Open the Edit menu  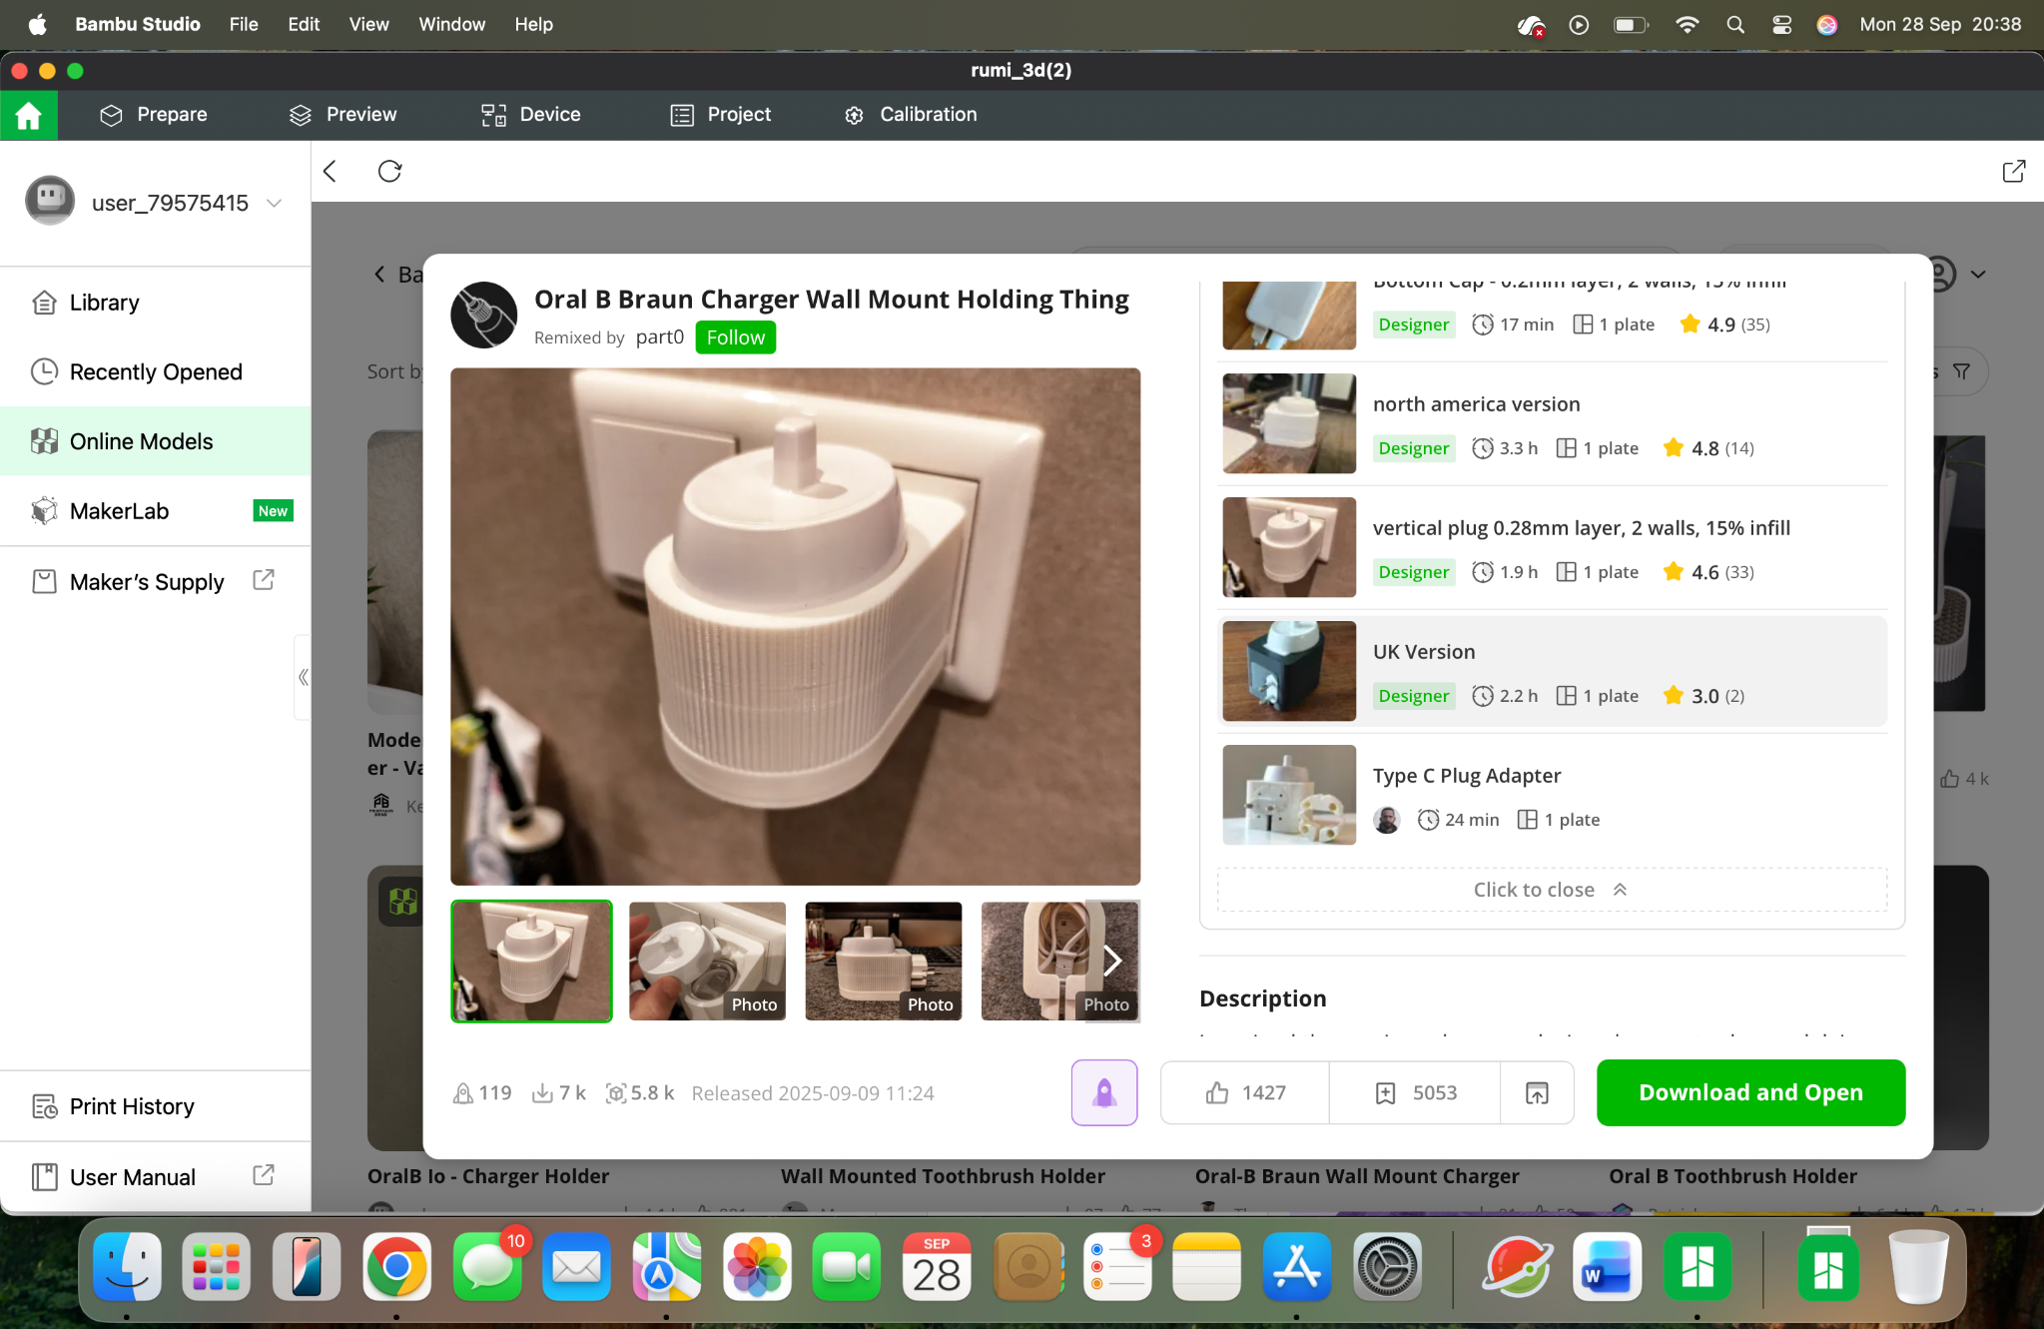[304, 24]
